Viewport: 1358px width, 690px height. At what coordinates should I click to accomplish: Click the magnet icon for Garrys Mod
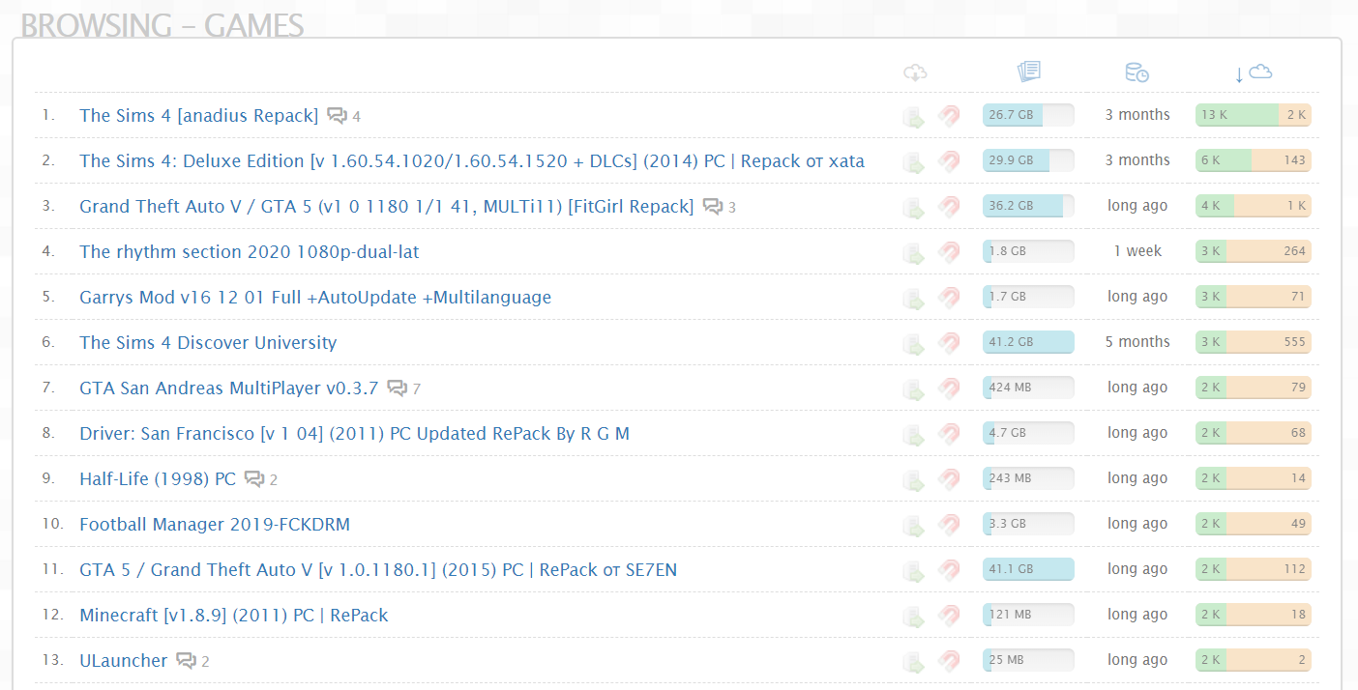(x=949, y=298)
